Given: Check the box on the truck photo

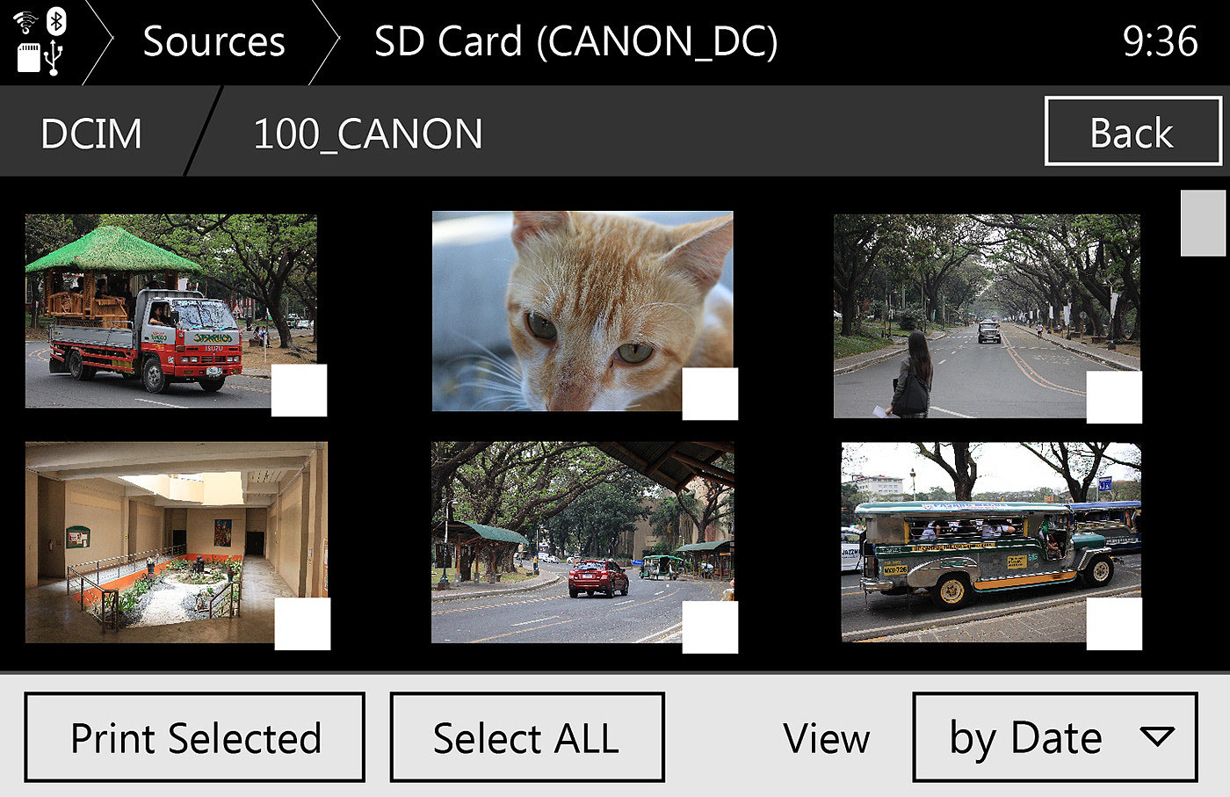Looking at the screenshot, I should pos(299,390).
